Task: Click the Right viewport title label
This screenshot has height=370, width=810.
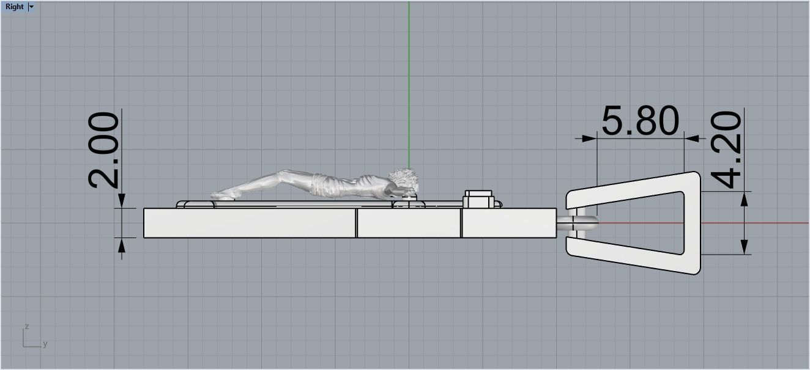Action: point(14,7)
